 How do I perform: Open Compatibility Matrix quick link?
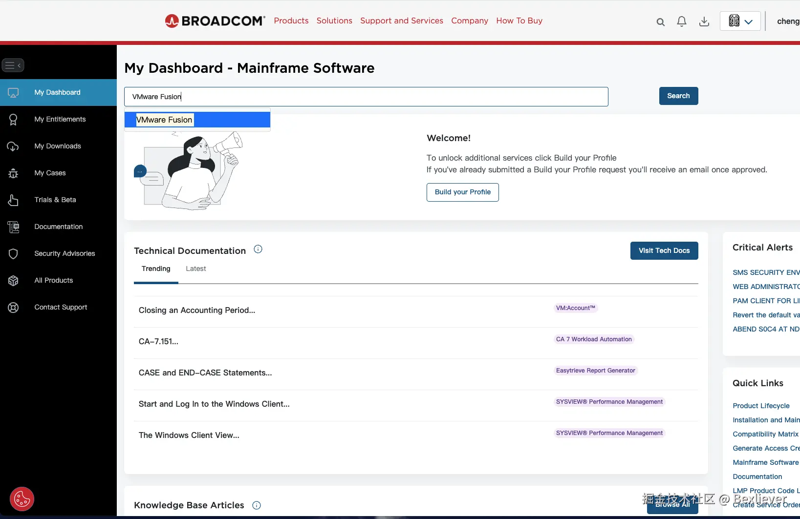765,434
